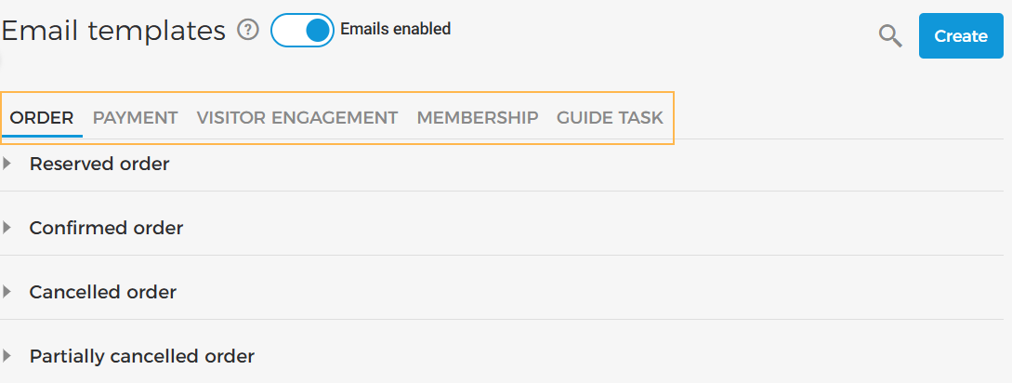The image size is (1012, 383).
Task: Expand the Reserved order arrow
Action: pyautogui.click(x=7, y=164)
